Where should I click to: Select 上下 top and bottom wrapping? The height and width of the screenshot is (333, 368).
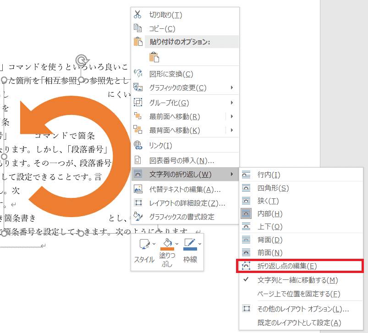(269, 226)
